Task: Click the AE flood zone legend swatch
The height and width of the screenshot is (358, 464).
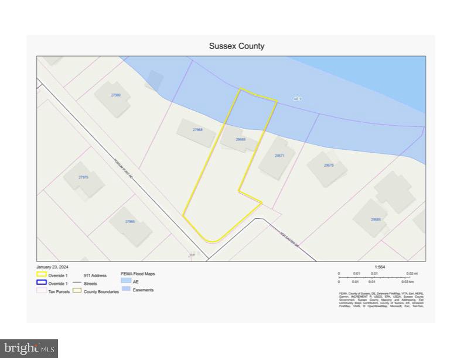Action: [126, 281]
